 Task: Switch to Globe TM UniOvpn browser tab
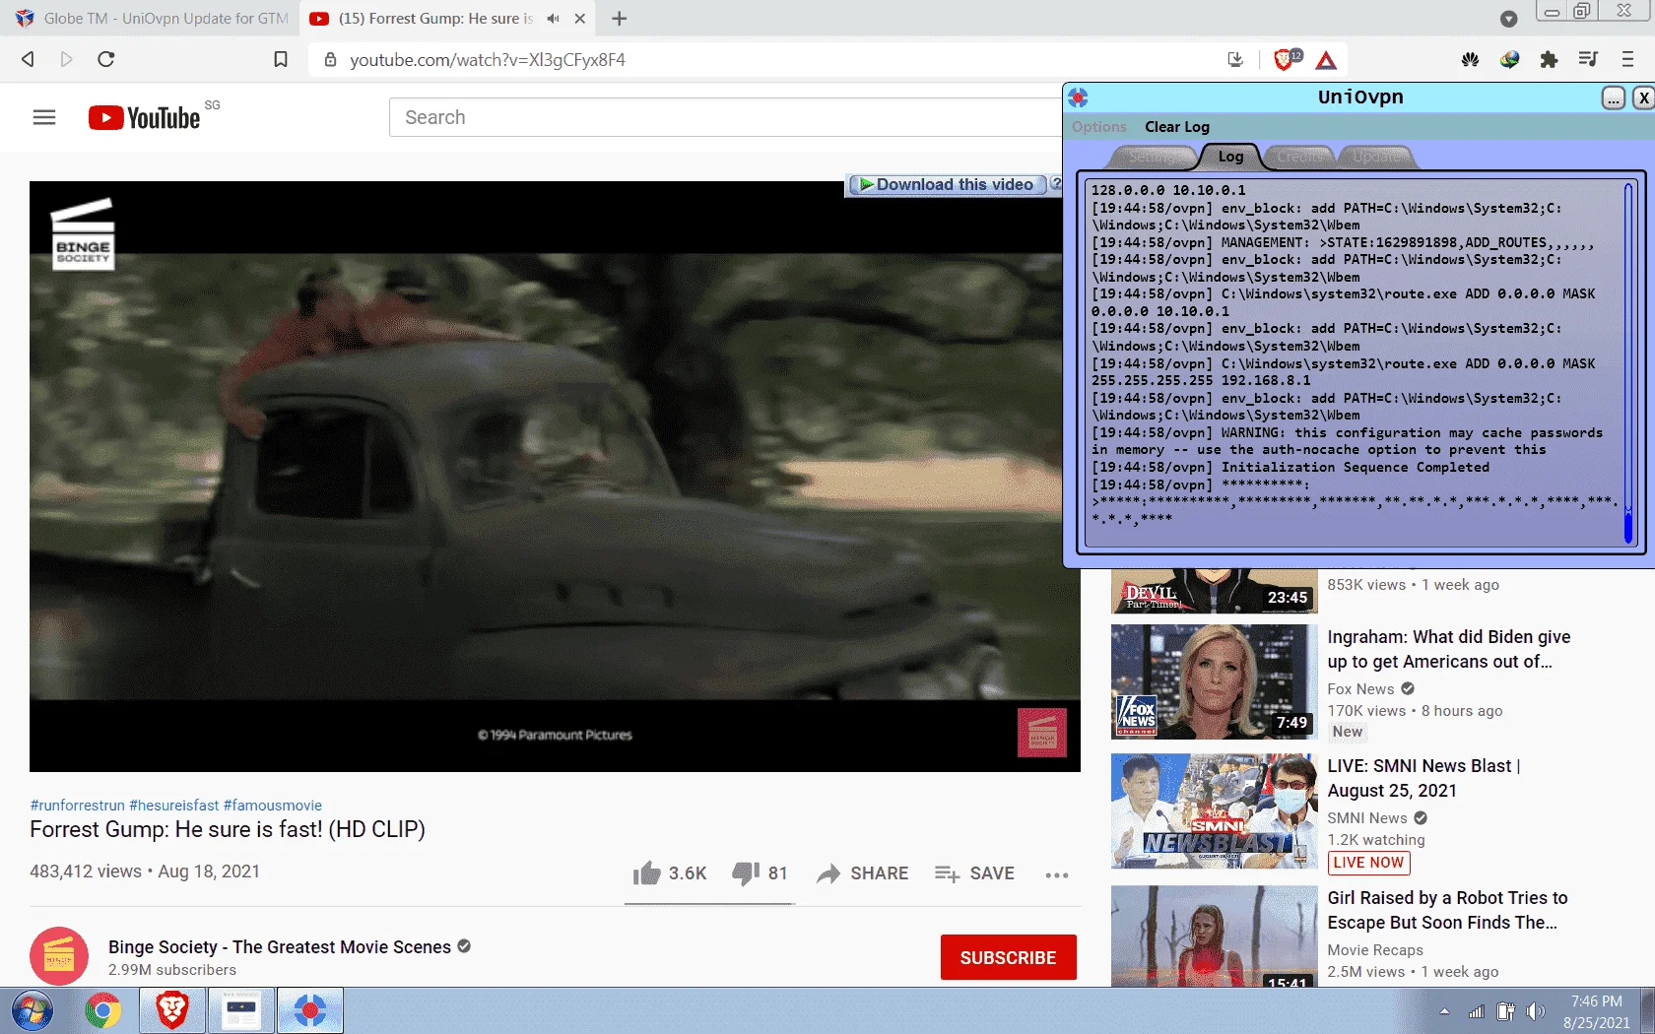pyautogui.click(x=153, y=19)
